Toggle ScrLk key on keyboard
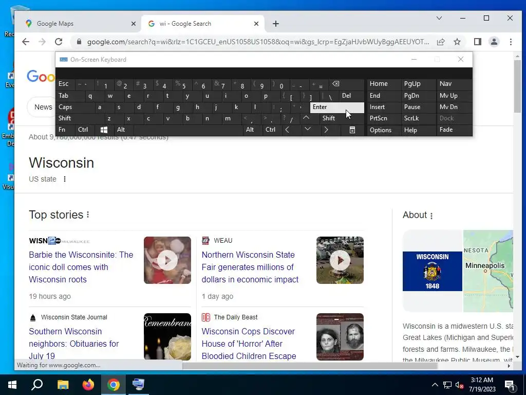This screenshot has height=395, width=526. pos(419,118)
